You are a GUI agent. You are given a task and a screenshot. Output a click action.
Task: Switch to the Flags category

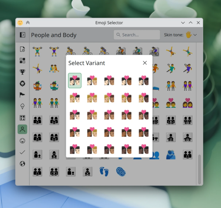point(22,95)
